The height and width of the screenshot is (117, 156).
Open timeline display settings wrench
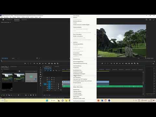56,71
